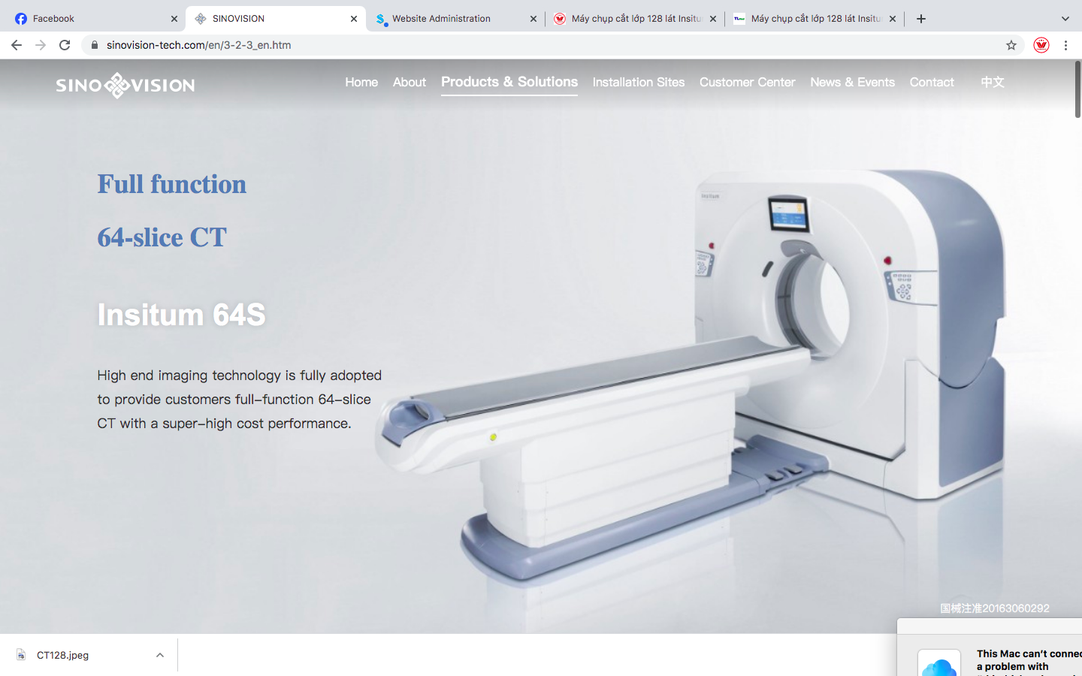Open the Contact page
1082x676 pixels.
[x=932, y=82]
